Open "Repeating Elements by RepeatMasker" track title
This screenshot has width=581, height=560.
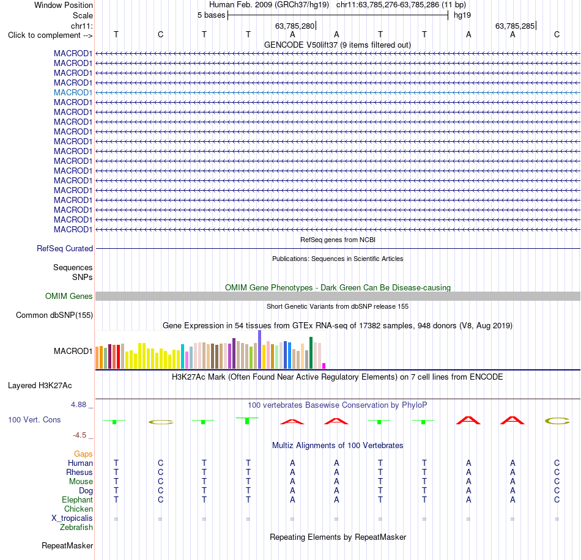(x=338, y=537)
